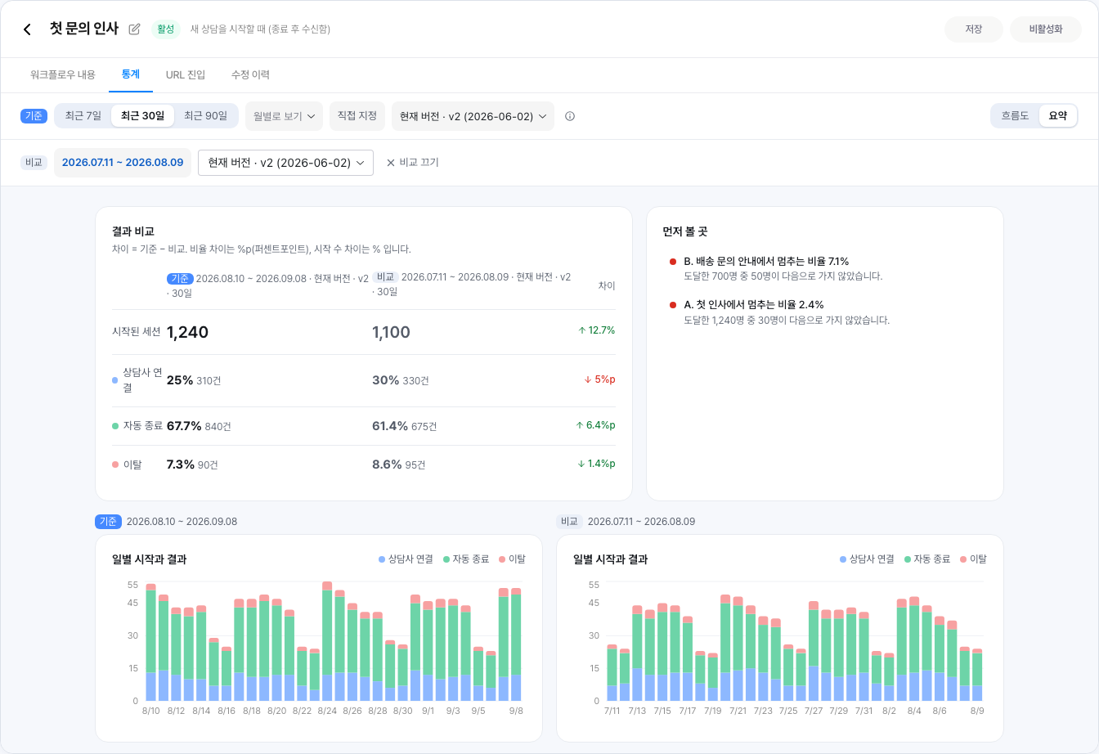This screenshot has width=1099, height=754.
Task: Click the 7/27 bar in the comparison chart
Action: [x=814, y=651]
